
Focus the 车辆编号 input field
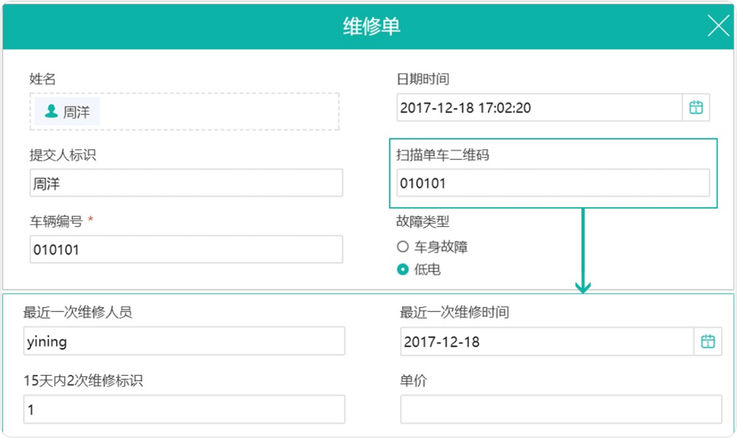(186, 250)
